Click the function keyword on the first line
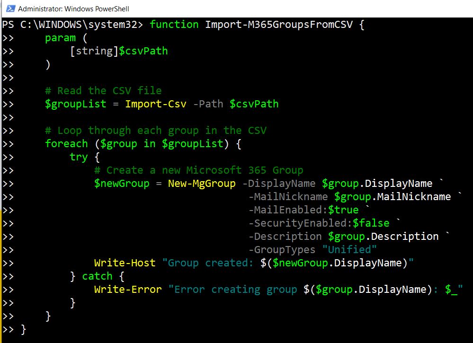This screenshot has width=473, height=343. point(174,24)
